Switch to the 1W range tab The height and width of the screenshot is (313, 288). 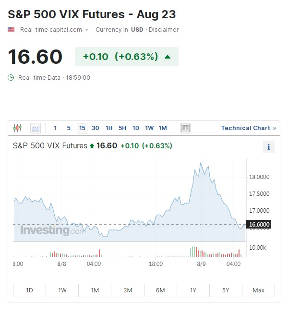(62, 290)
